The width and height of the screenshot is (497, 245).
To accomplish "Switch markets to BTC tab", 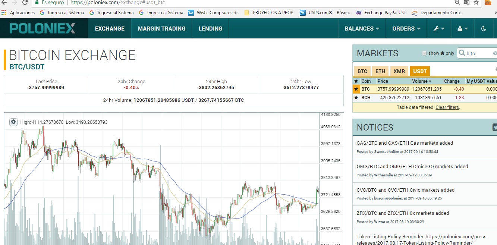I will coord(362,71).
